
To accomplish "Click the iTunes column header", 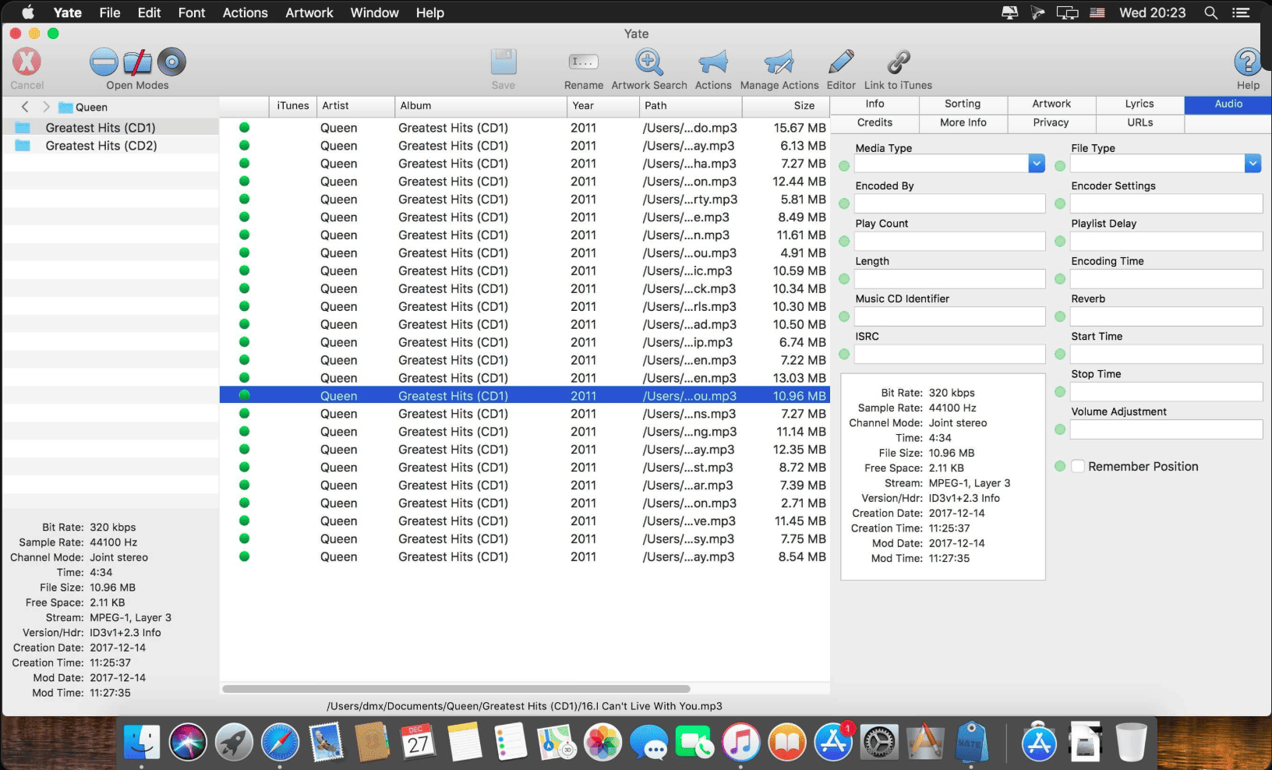I will [292, 106].
